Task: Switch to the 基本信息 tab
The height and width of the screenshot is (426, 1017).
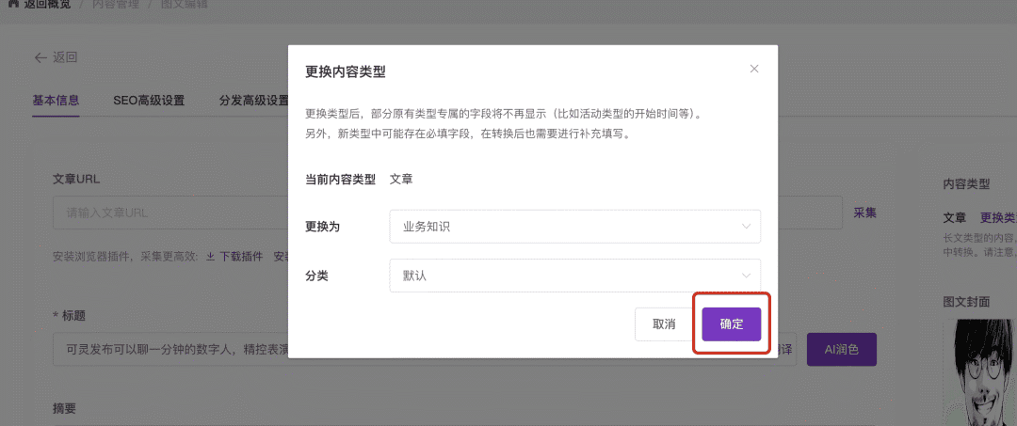Action: coord(56,101)
